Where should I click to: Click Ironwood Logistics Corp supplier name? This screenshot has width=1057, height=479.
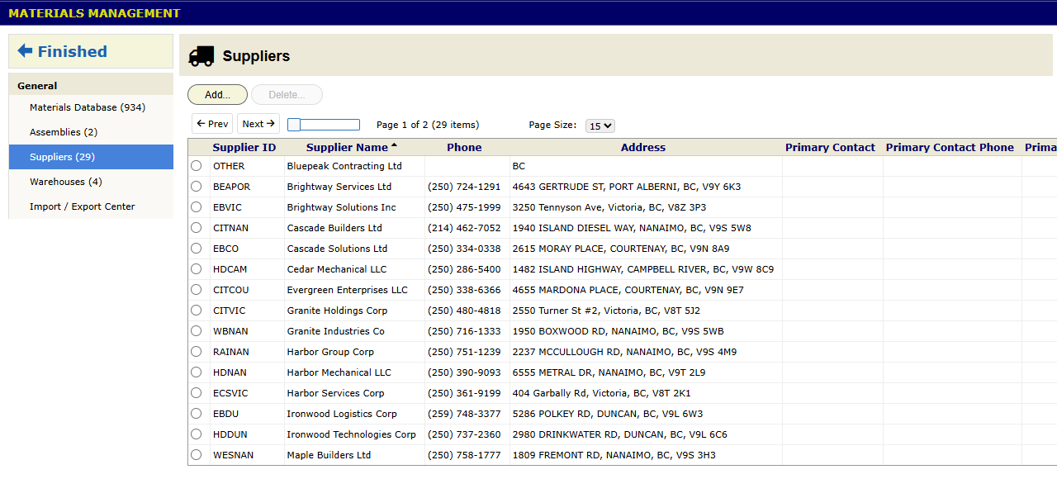342,414
